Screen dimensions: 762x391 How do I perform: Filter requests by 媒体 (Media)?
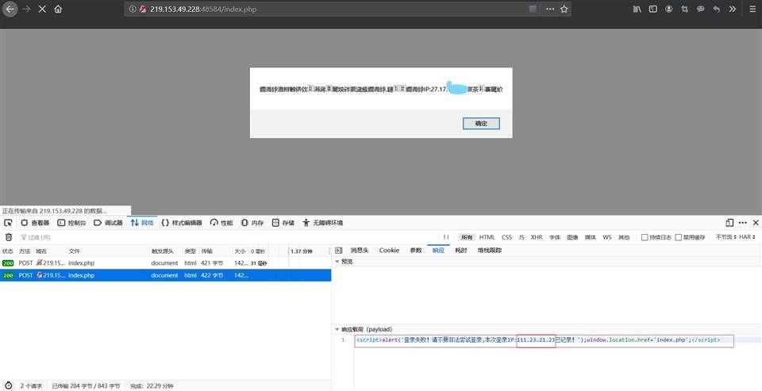pos(590,237)
